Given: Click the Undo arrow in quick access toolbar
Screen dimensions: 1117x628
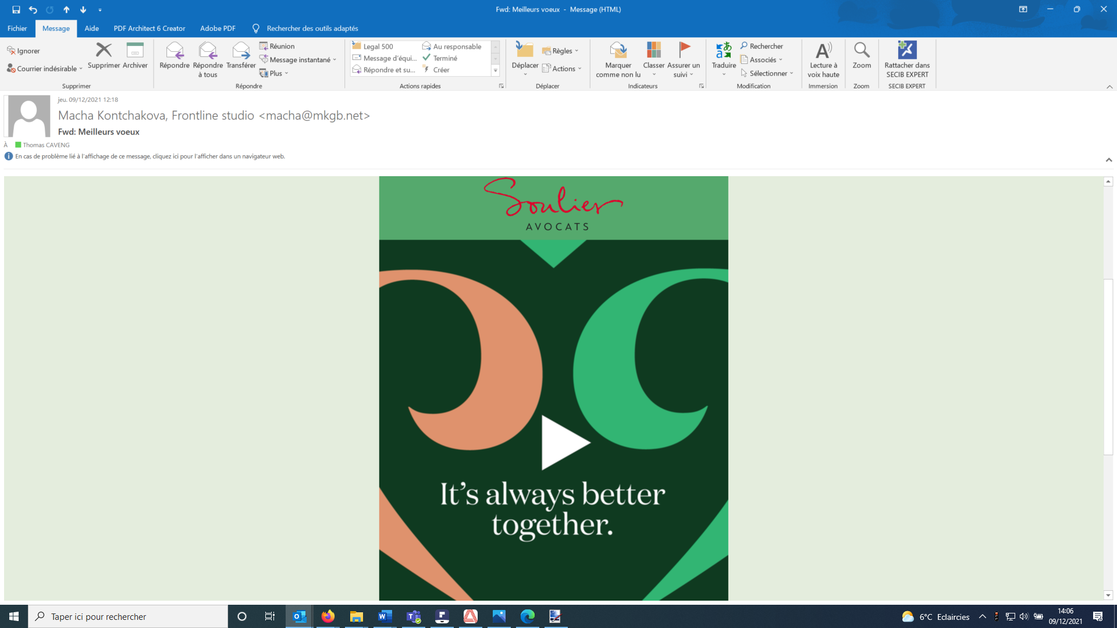Looking at the screenshot, I should (x=33, y=9).
